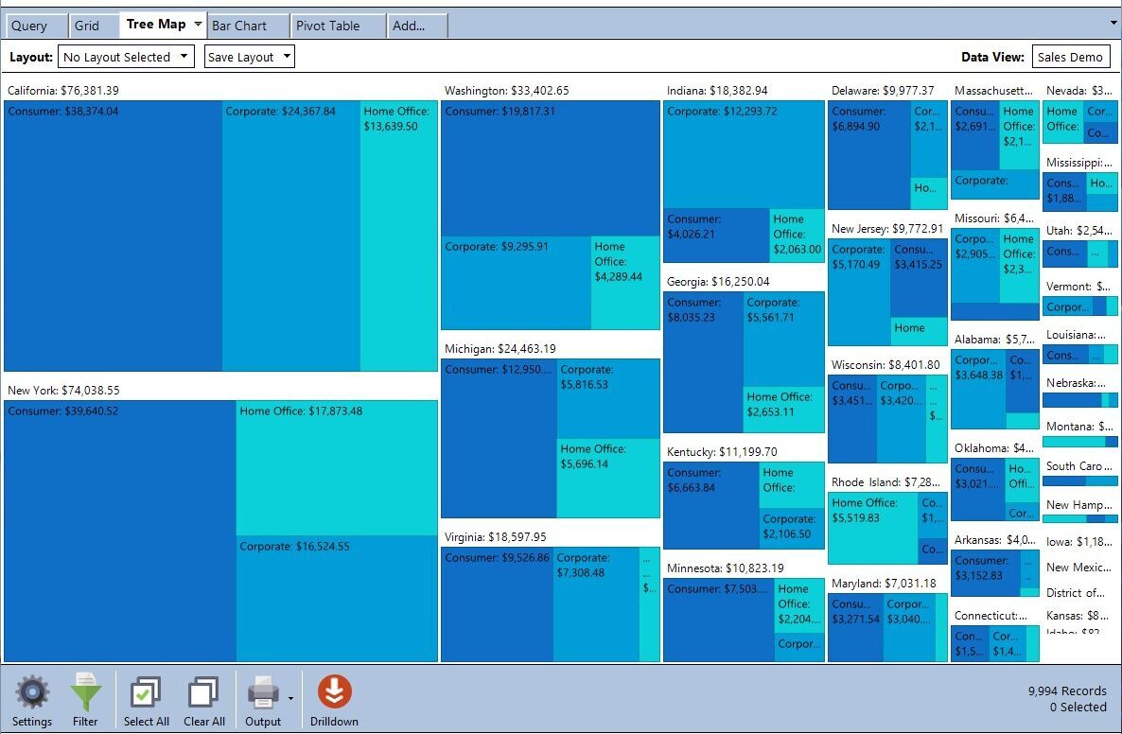1122x734 pixels.
Task: Open the Pivot Table tab
Action: (328, 26)
